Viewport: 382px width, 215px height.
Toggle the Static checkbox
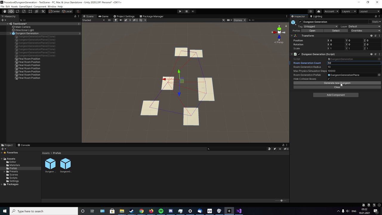coord(370,22)
